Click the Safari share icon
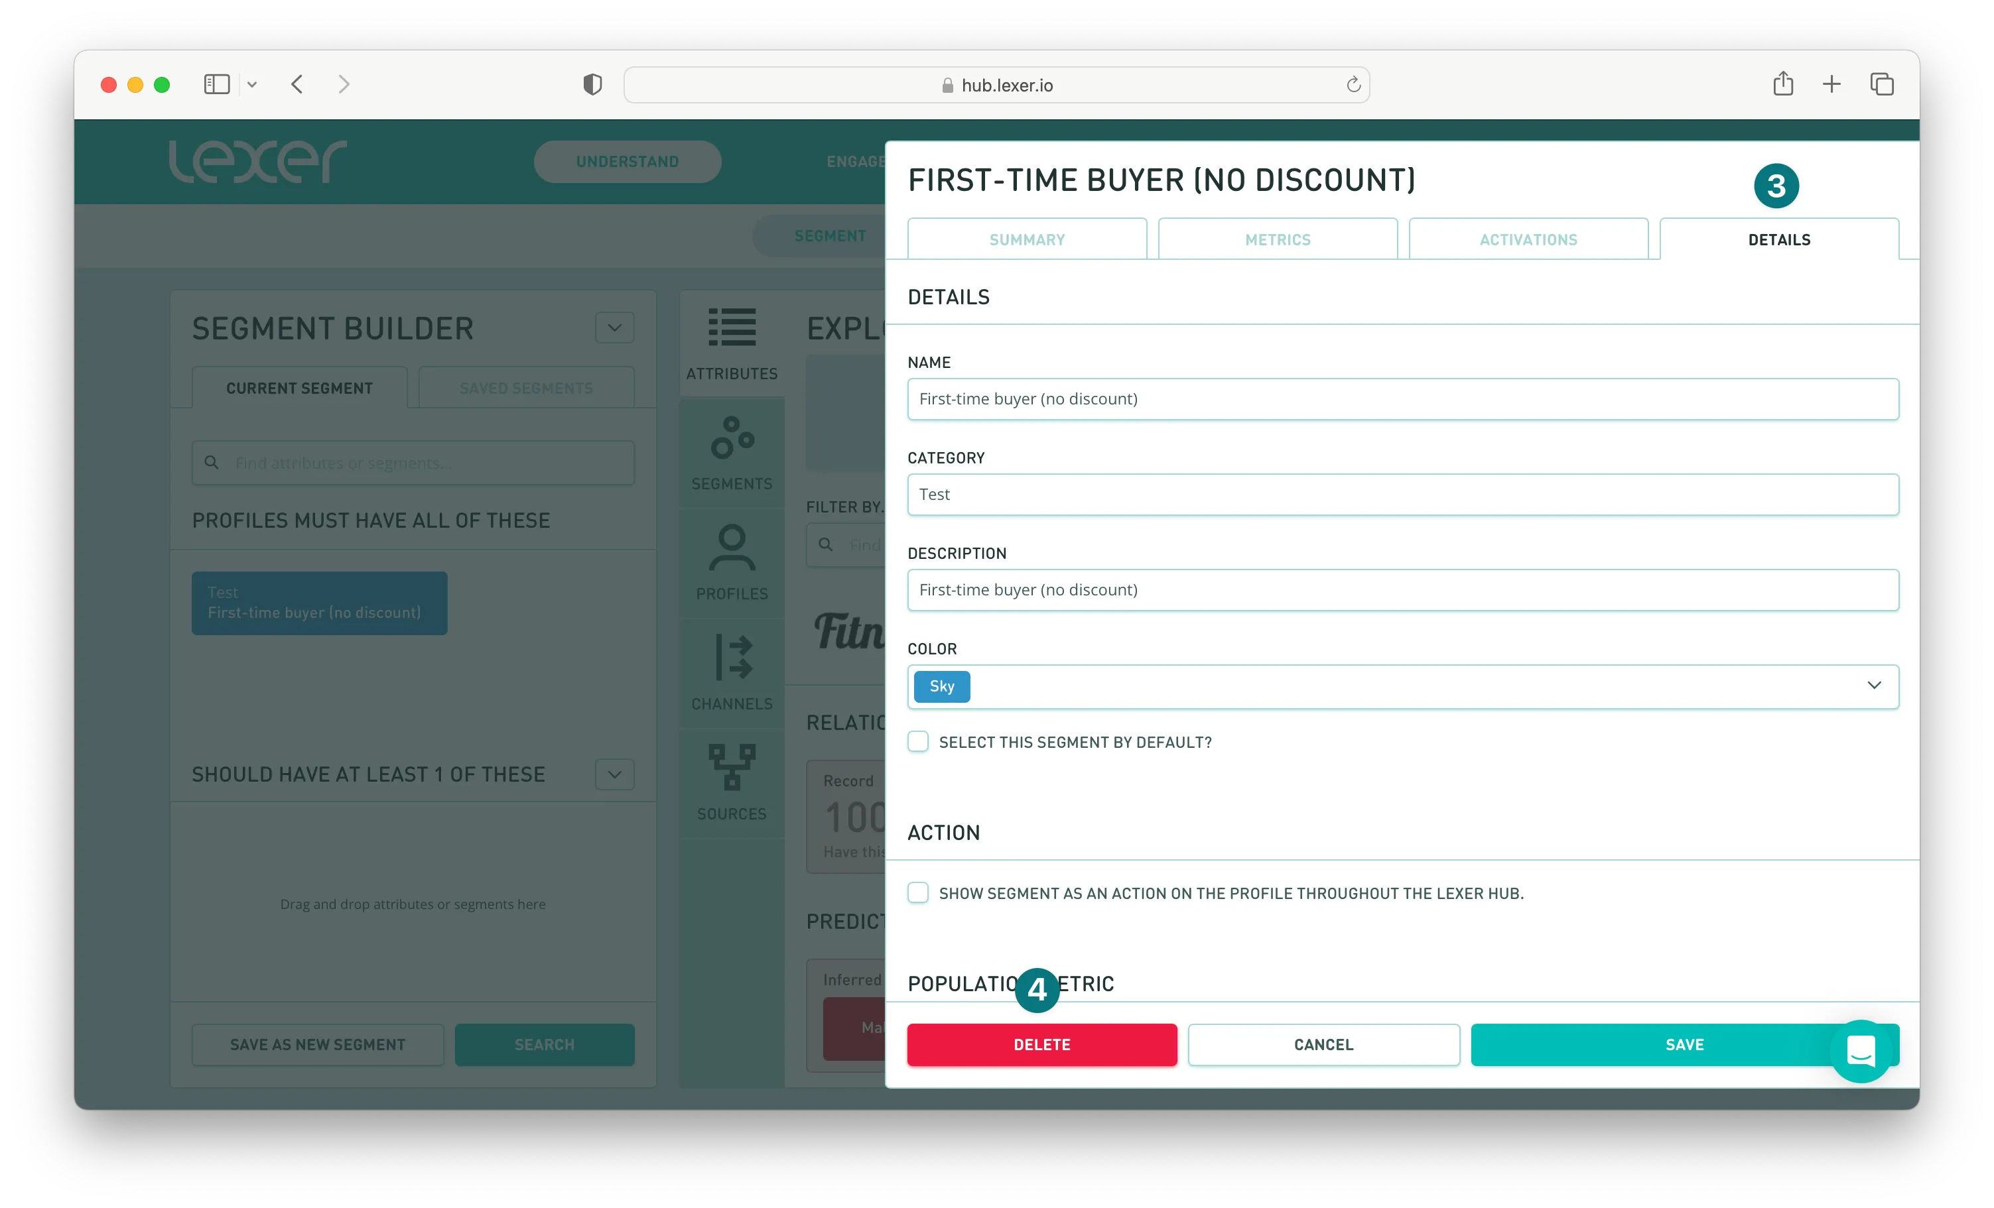The width and height of the screenshot is (1994, 1208). (1783, 84)
